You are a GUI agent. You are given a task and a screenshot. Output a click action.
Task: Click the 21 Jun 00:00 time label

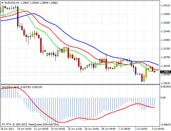point(41,129)
